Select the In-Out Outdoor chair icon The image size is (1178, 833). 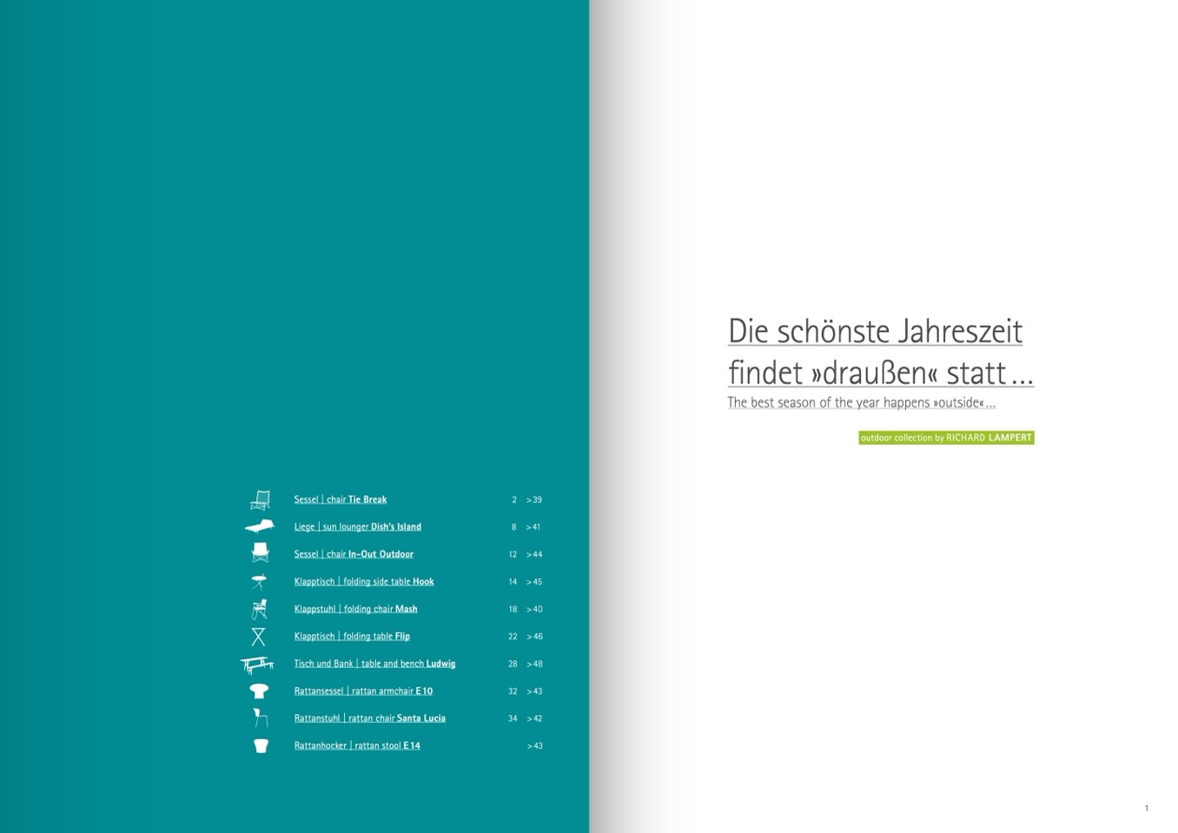[x=260, y=553]
